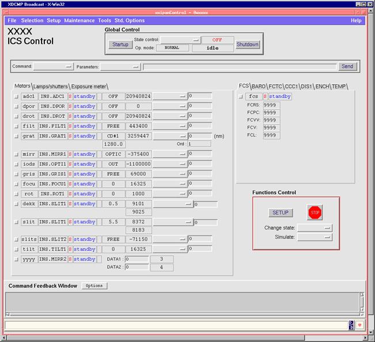This screenshot has height=342, width=375.
Task: Click the red S status indicator for tilt
Action: [x=70, y=249]
